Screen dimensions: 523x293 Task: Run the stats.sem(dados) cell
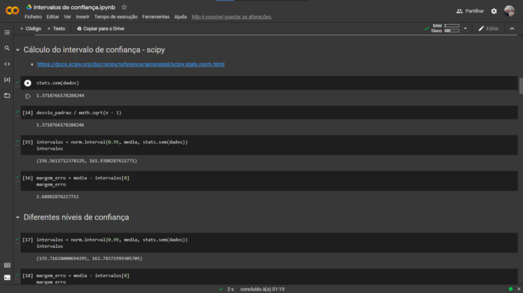click(27, 83)
